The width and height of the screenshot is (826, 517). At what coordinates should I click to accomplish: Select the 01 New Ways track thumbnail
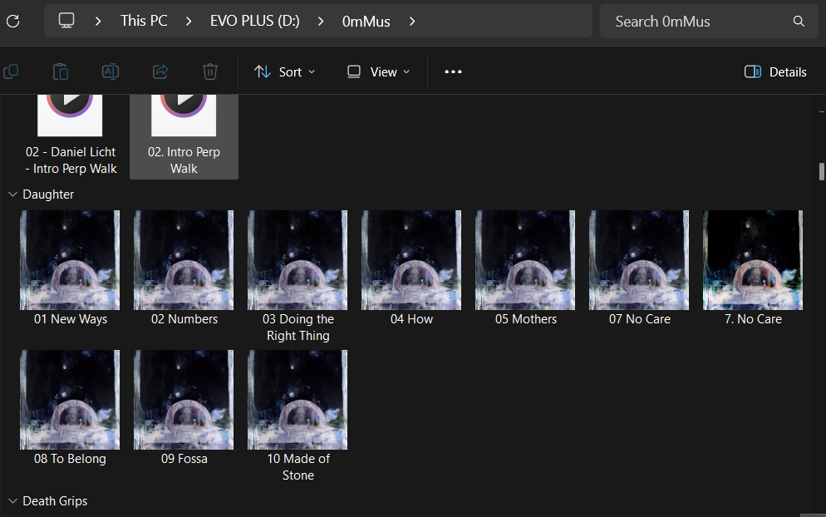pyautogui.click(x=70, y=260)
